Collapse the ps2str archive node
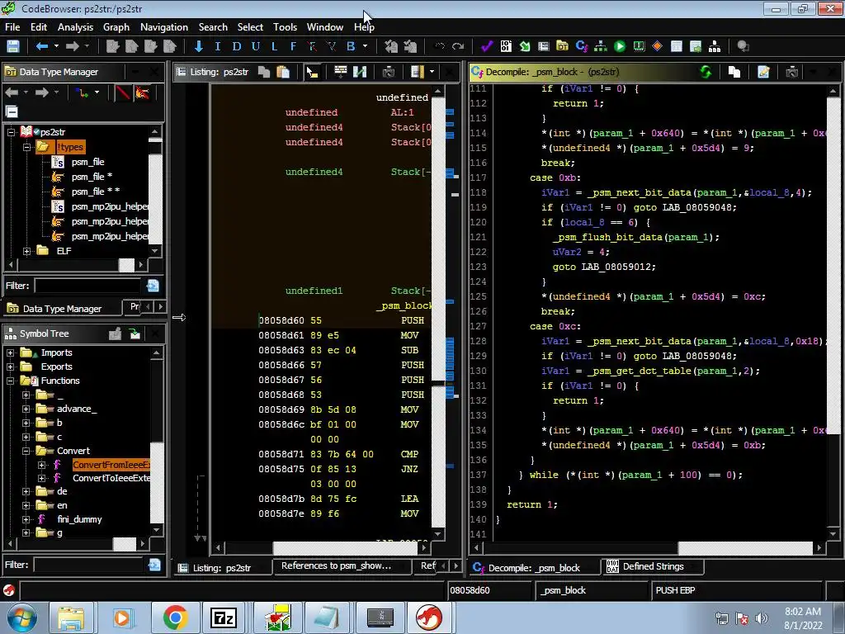845x634 pixels. pyautogui.click(x=11, y=131)
